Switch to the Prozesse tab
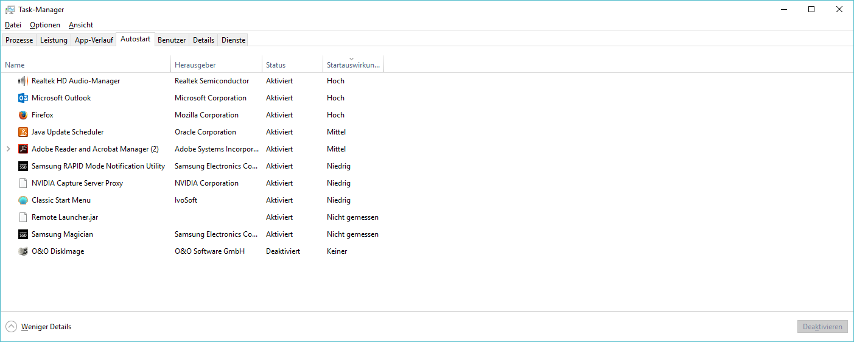This screenshot has height=342, width=854. pos(19,40)
